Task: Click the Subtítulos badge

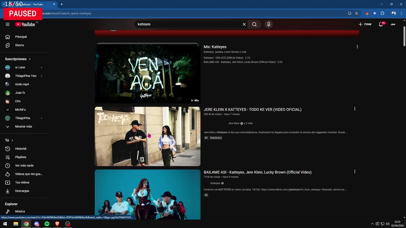Action: (x=216, y=138)
